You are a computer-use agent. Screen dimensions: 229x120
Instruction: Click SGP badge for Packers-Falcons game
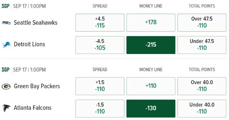[x=5, y=69]
